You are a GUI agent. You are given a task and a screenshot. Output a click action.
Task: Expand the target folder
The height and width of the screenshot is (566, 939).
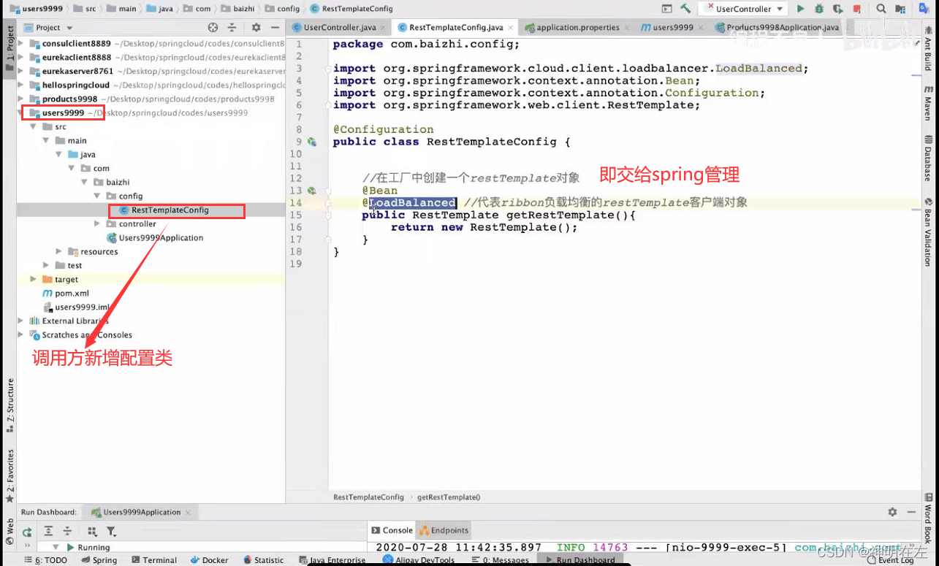click(x=33, y=279)
